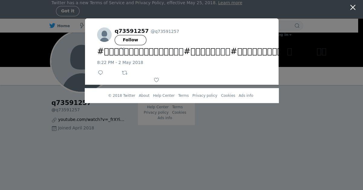Click the retweet icon under the tweet

125,73
